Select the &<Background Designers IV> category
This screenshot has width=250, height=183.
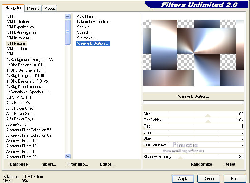pyautogui.click(x=30, y=60)
